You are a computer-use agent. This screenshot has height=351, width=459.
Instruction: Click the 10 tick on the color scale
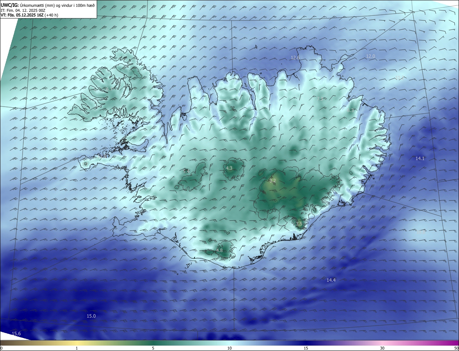[x=229, y=348]
